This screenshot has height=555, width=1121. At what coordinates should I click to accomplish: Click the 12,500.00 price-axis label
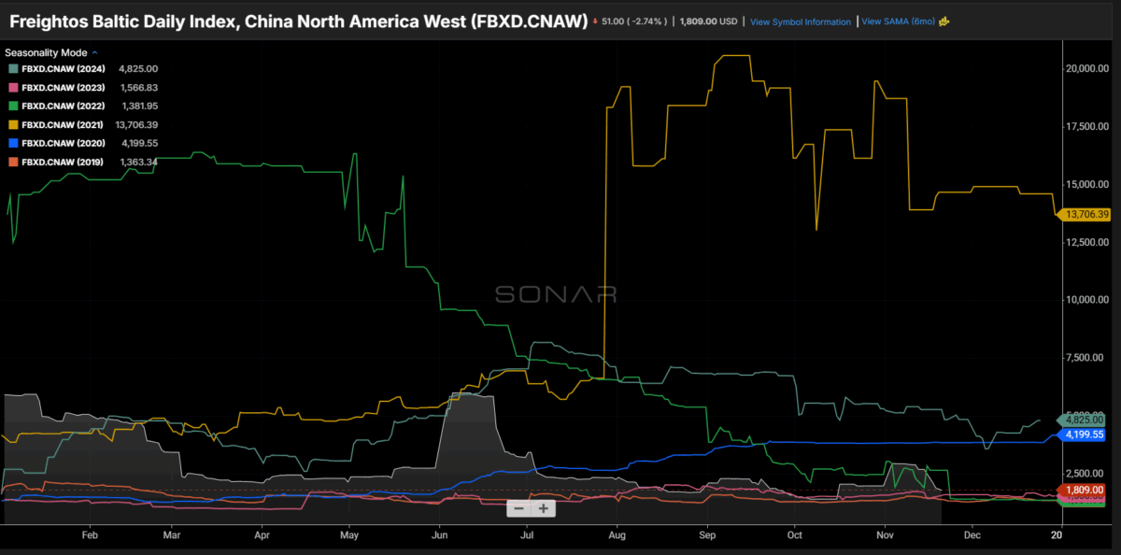1086,243
